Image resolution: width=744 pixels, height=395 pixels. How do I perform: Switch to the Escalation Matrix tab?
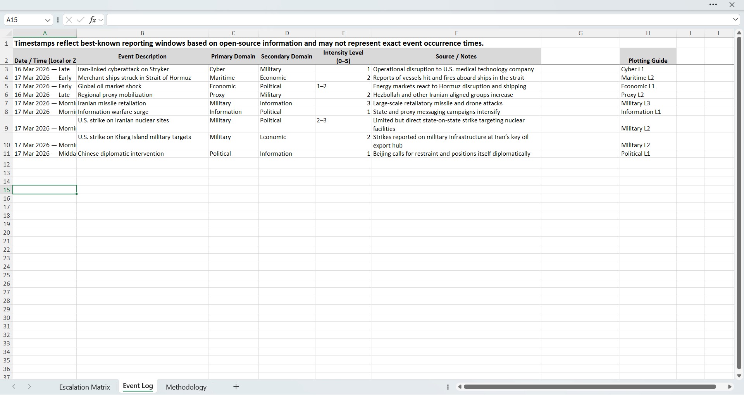(x=84, y=386)
